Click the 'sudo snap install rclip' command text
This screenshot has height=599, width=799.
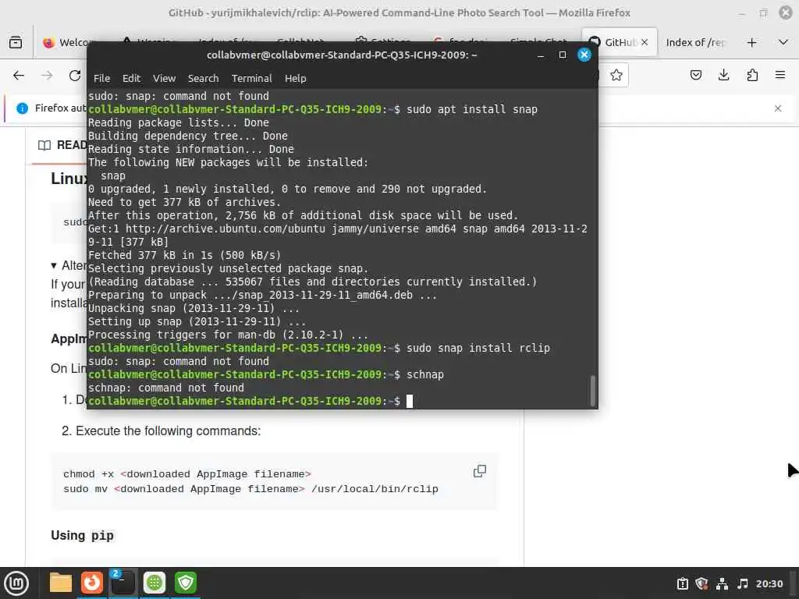[x=478, y=349]
